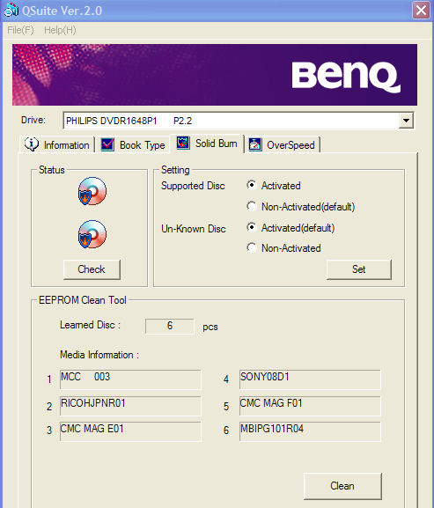Select Non-Activated(default) for Supported Disc
The width and height of the screenshot is (434, 508).
[251, 206]
